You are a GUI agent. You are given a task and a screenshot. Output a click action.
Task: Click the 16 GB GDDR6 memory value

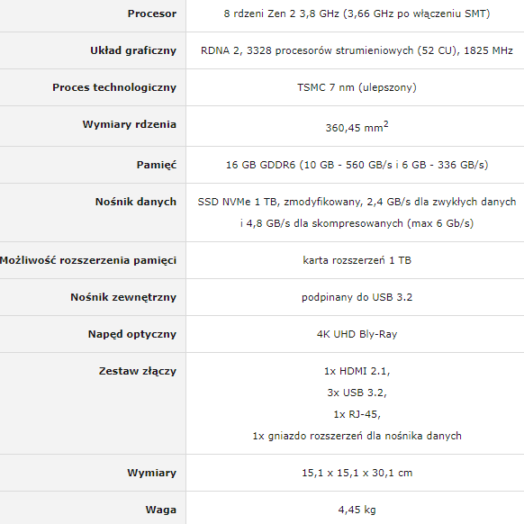coord(357,165)
